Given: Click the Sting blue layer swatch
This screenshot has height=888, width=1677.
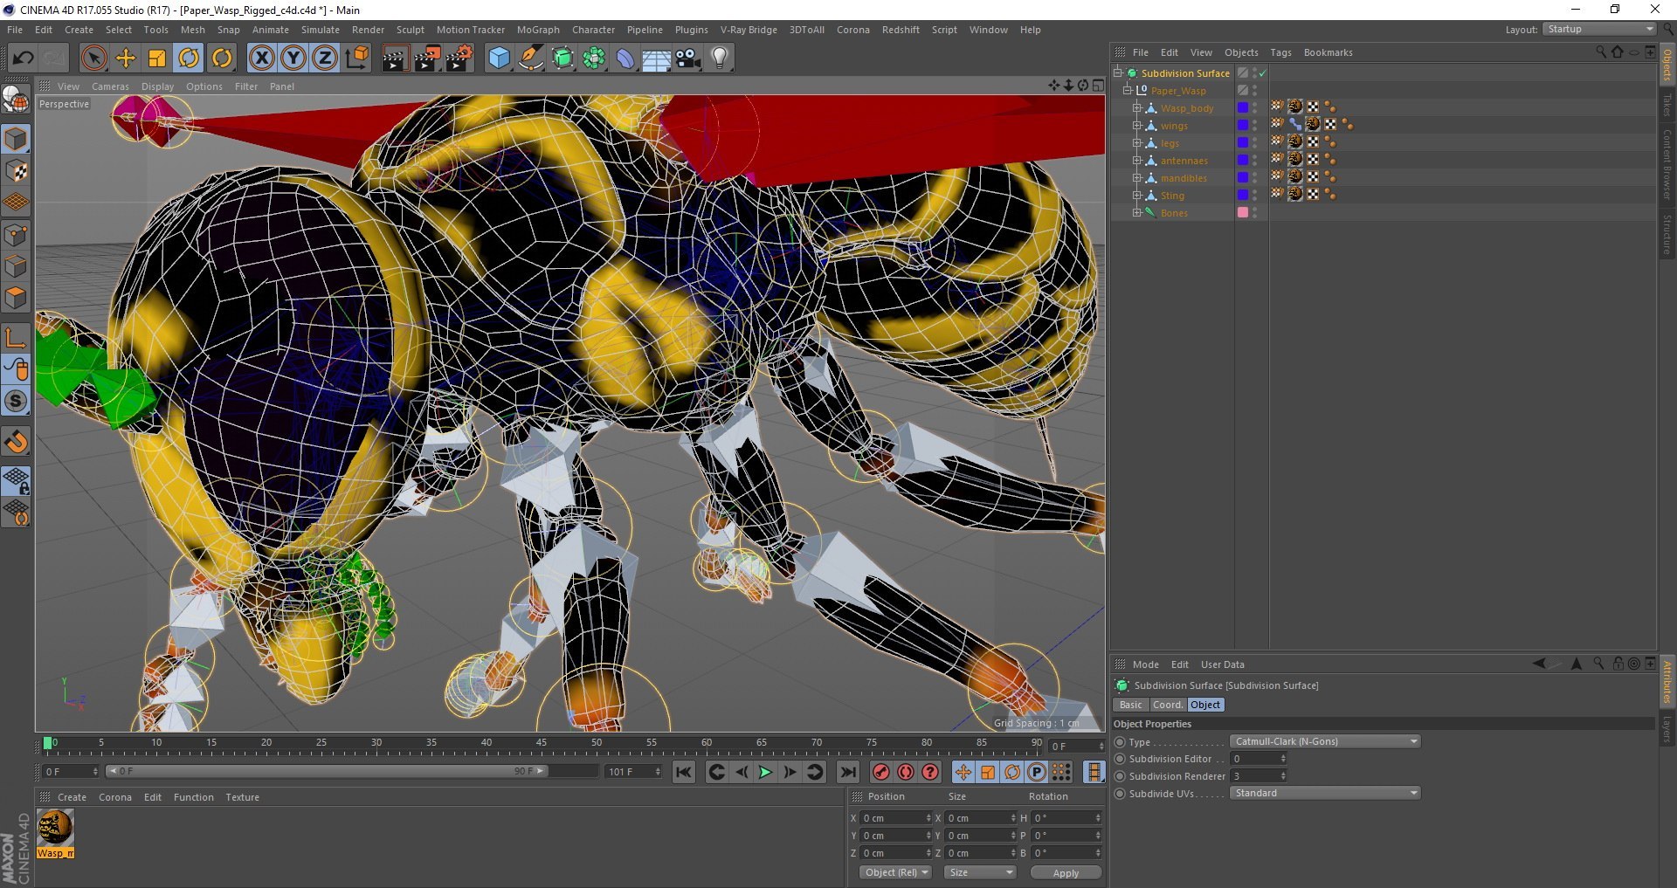Looking at the screenshot, I should coord(1243,196).
